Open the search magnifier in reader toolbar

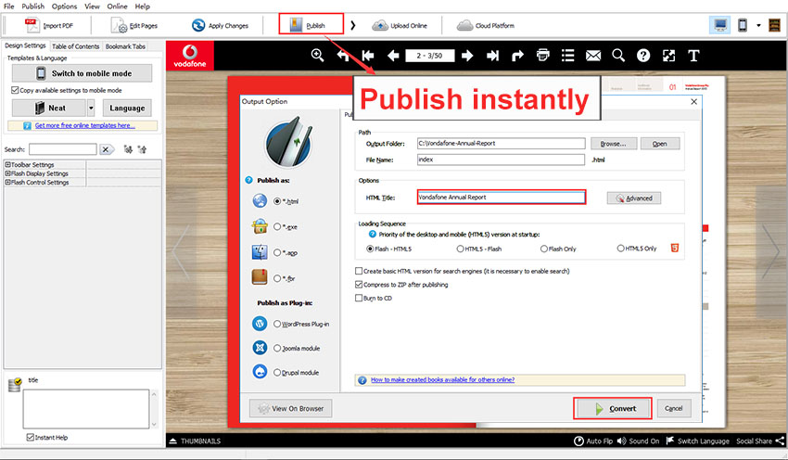(x=618, y=56)
